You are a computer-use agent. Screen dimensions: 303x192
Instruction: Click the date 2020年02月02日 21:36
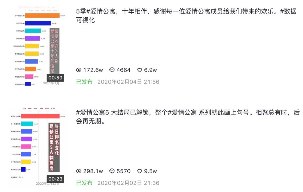(128, 183)
